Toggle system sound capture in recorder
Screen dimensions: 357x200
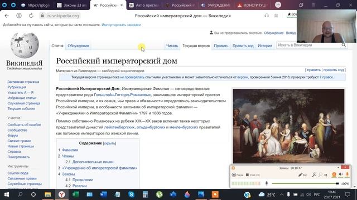point(341,174)
